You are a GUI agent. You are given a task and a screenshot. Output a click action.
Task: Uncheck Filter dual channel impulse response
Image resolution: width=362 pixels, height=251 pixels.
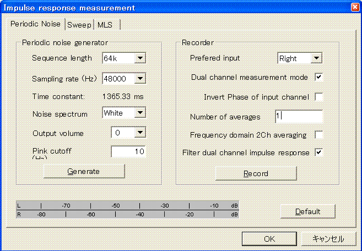point(318,152)
